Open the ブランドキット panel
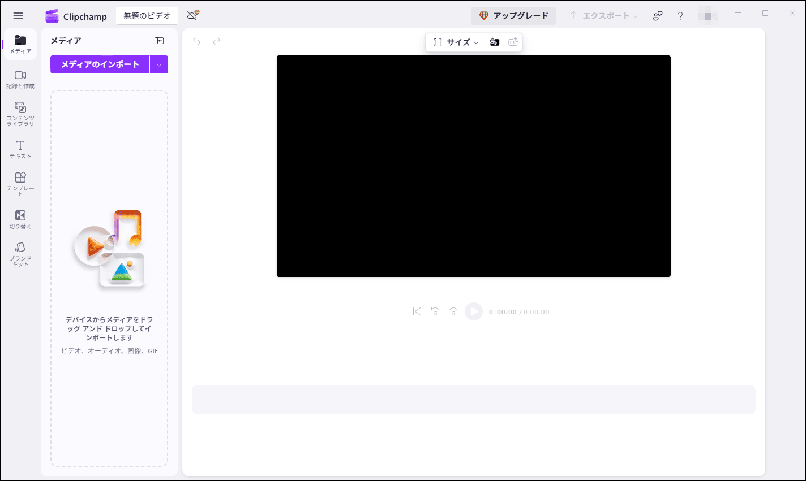This screenshot has height=481, width=806. click(20, 253)
